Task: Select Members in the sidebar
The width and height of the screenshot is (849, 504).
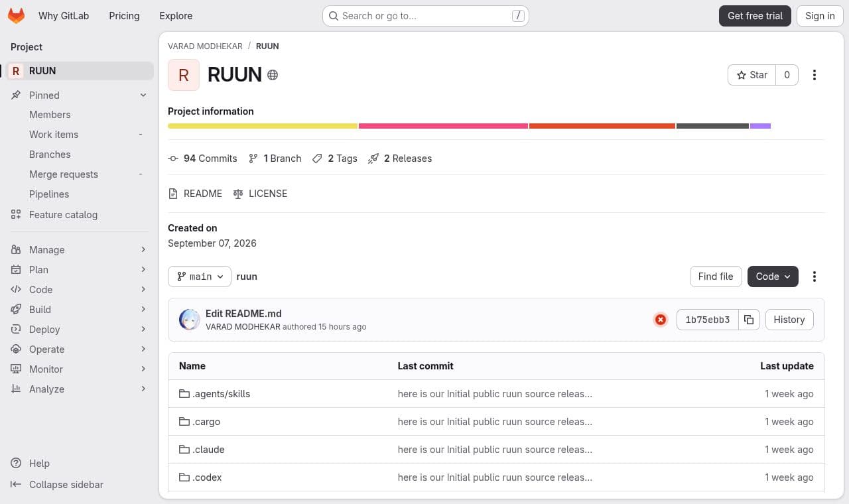Action: pos(80,115)
